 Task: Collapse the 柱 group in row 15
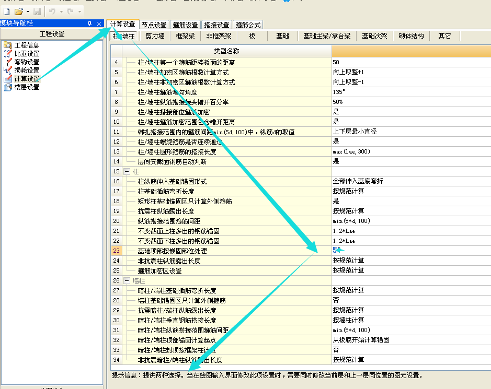(127, 172)
